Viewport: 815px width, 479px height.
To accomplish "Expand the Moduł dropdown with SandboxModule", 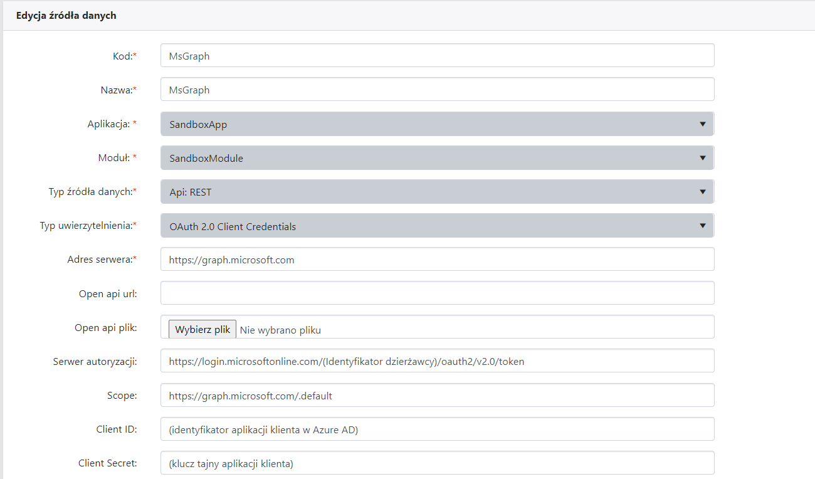I will click(437, 158).
